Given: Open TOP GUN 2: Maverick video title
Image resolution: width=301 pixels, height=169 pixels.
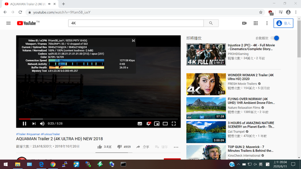Looking at the screenshot, I should pos(250,149).
